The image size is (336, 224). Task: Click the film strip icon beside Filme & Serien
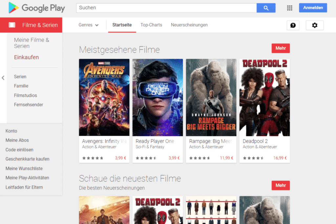click(12, 25)
